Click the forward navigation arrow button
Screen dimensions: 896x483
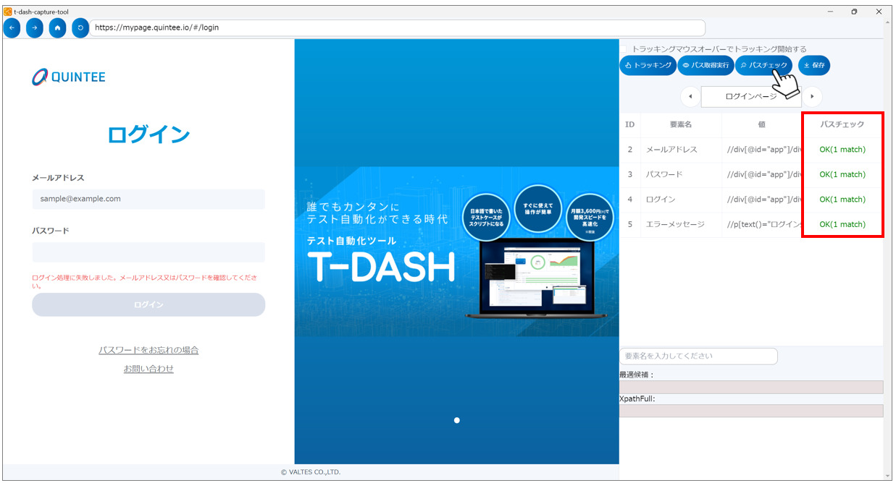[x=34, y=27]
